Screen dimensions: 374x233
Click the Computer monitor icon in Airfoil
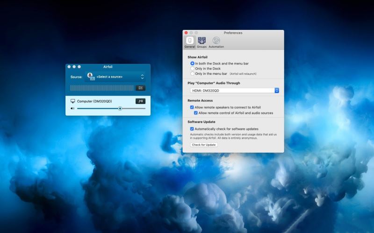73,101
